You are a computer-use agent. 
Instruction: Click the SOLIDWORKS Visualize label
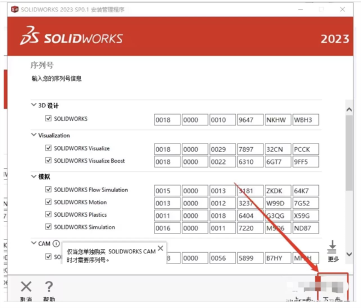(x=82, y=148)
